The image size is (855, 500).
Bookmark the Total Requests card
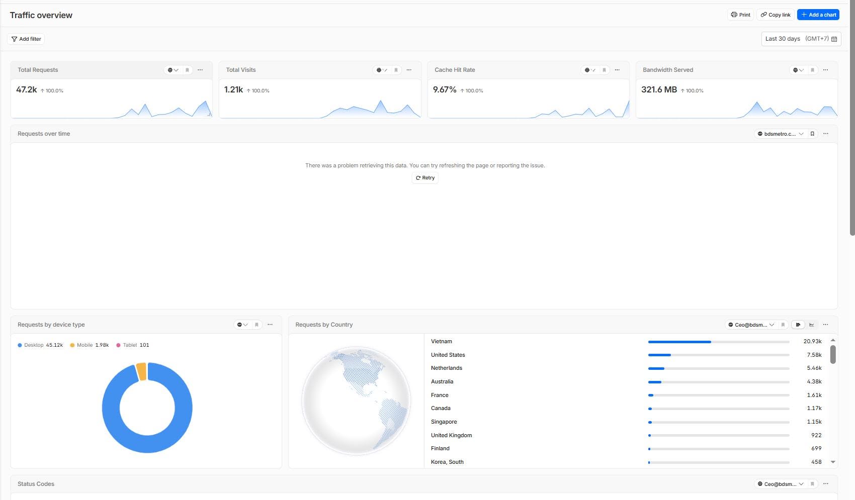point(187,70)
